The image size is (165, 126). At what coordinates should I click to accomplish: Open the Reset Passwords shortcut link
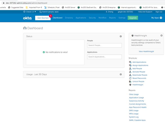[139, 78]
